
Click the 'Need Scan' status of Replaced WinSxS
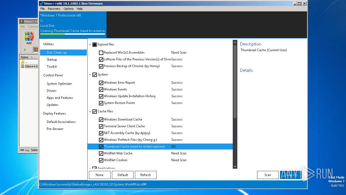(179, 53)
